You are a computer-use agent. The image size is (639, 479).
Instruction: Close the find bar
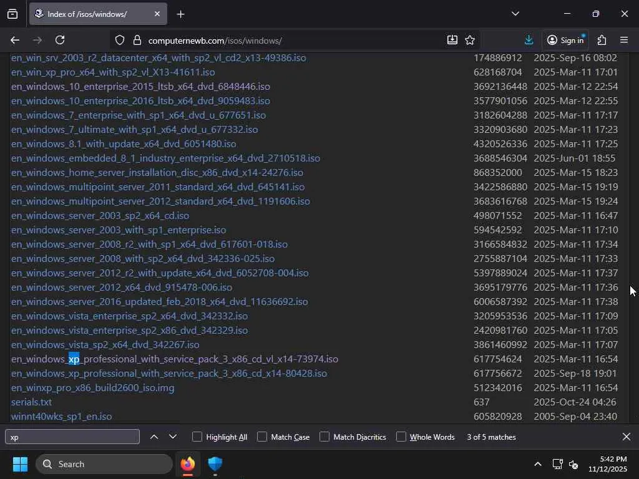pyautogui.click(x=627, y=437)
